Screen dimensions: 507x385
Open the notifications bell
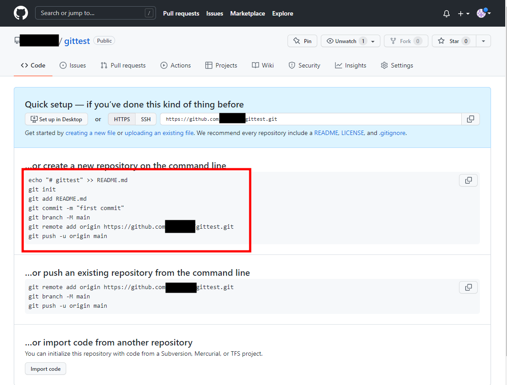coord(447,14)
